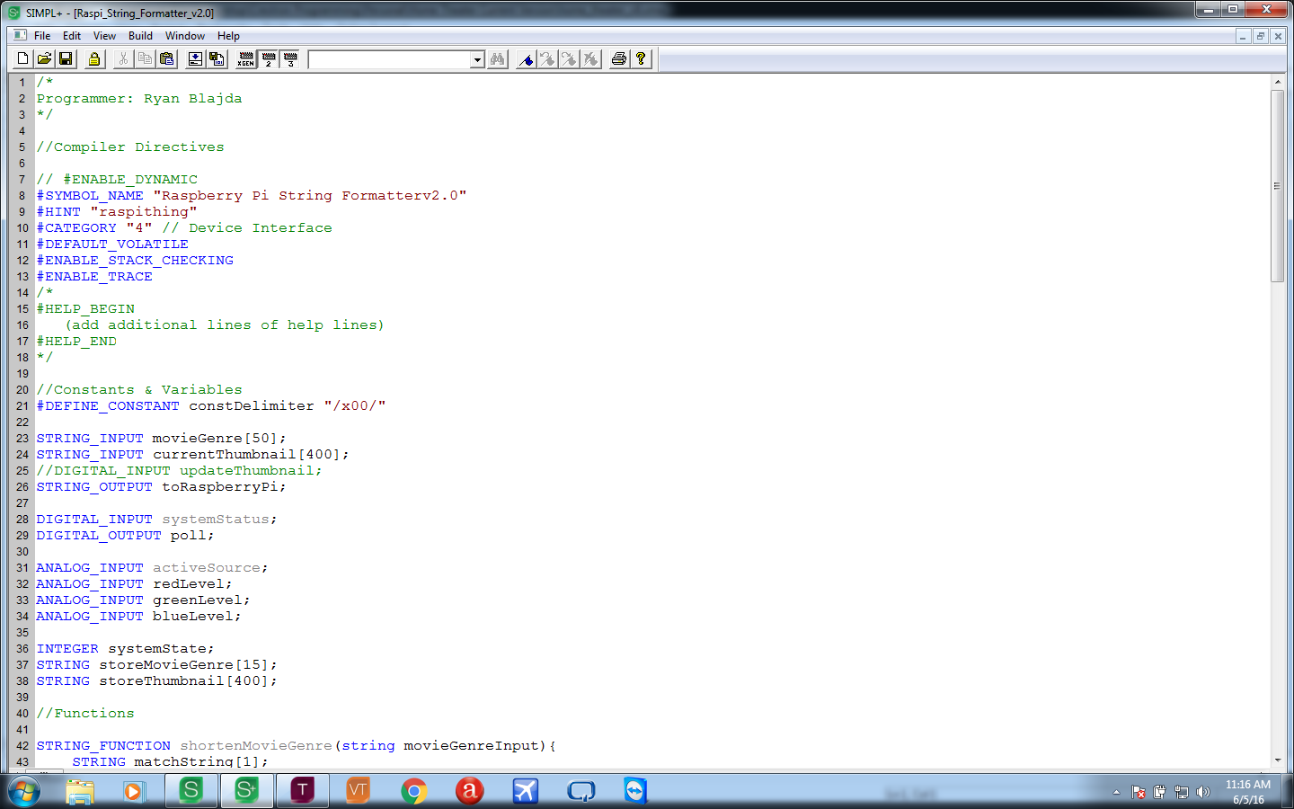Click the //Functions comment line
Image resolution: width=1294 pixels, height=809 pixels.
point(85,713)
